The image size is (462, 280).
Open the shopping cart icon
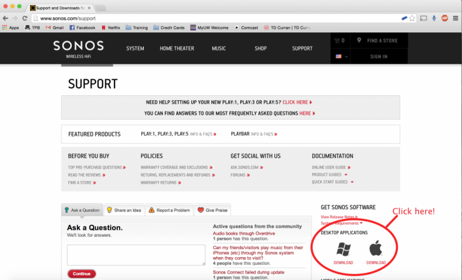point(337,41)
